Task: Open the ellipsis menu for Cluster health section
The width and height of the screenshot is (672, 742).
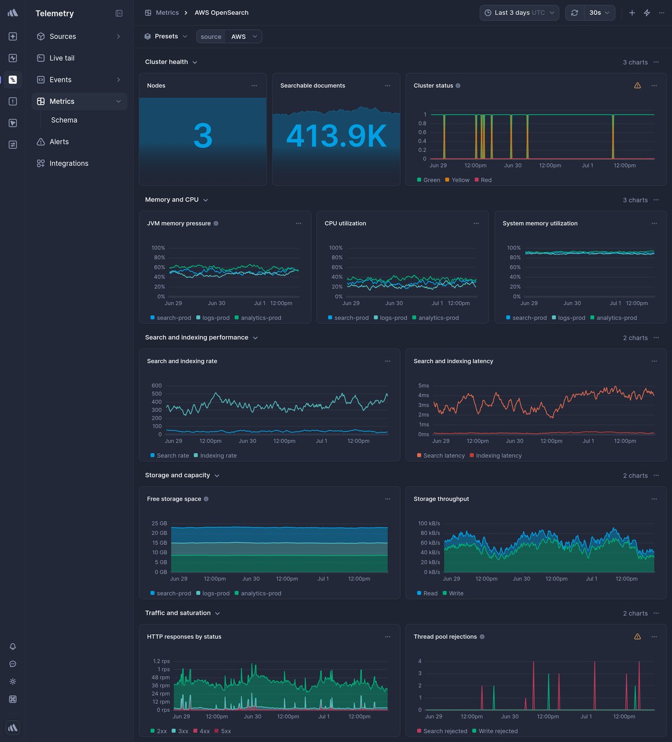Action: click(656, 62)
